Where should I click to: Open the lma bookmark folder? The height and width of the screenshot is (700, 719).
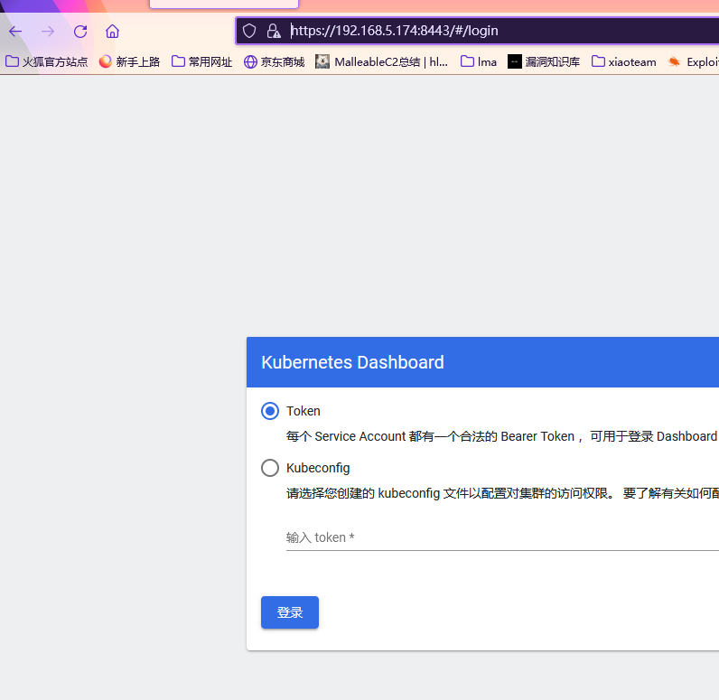[479, 61]
